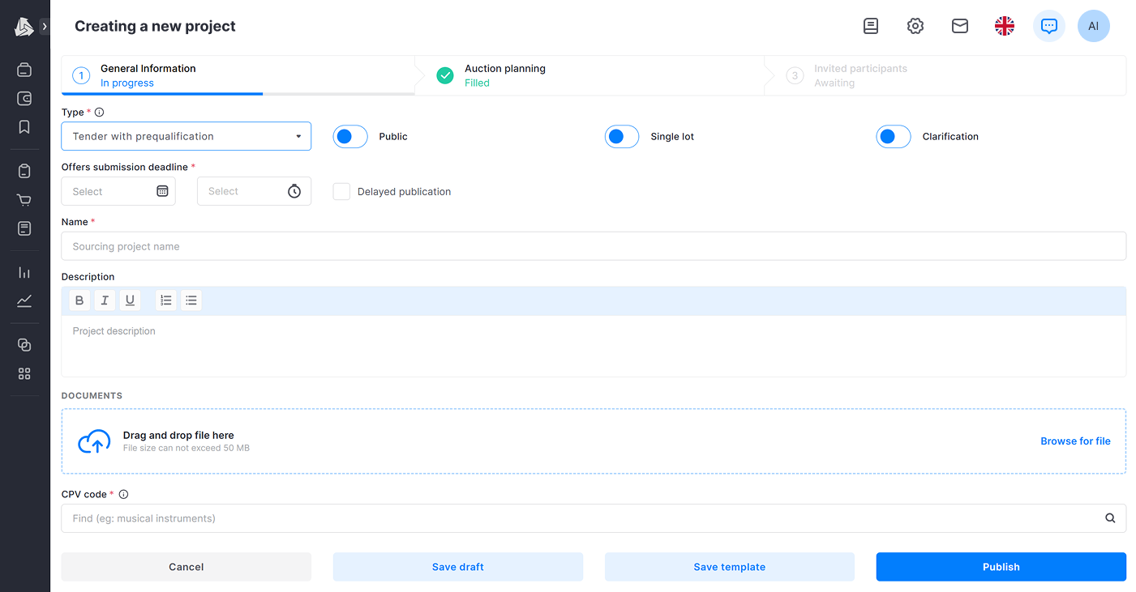Open the bar chart icon in the sidebar
This screenshot has width=1136, height=592.
tap(24, 272)
